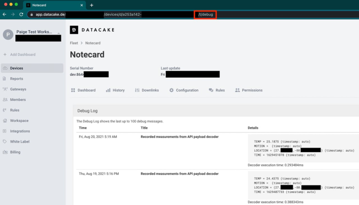Switch to the Downlinks tab
359x205 pixels.
tap(147, 90)
